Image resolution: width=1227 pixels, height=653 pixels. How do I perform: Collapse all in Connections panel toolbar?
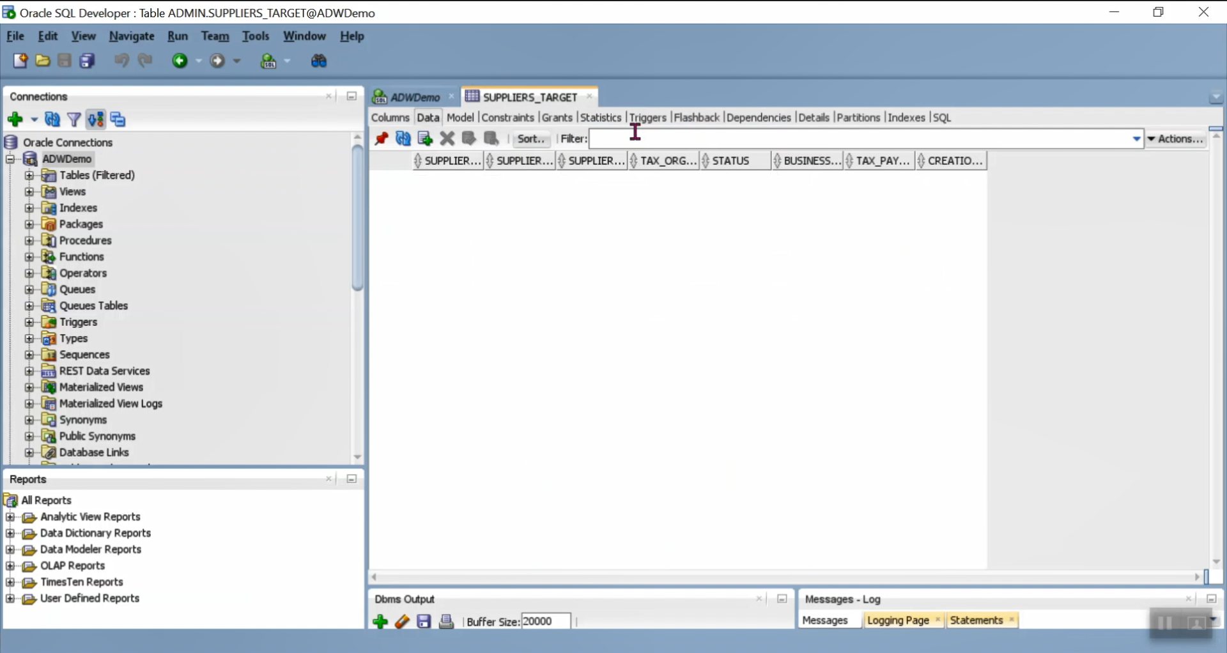pos(118,119)
